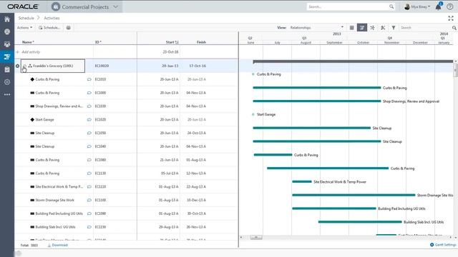458x257 pixels.
Task: Click the global search input field
Action: click(x=348, y=6)
